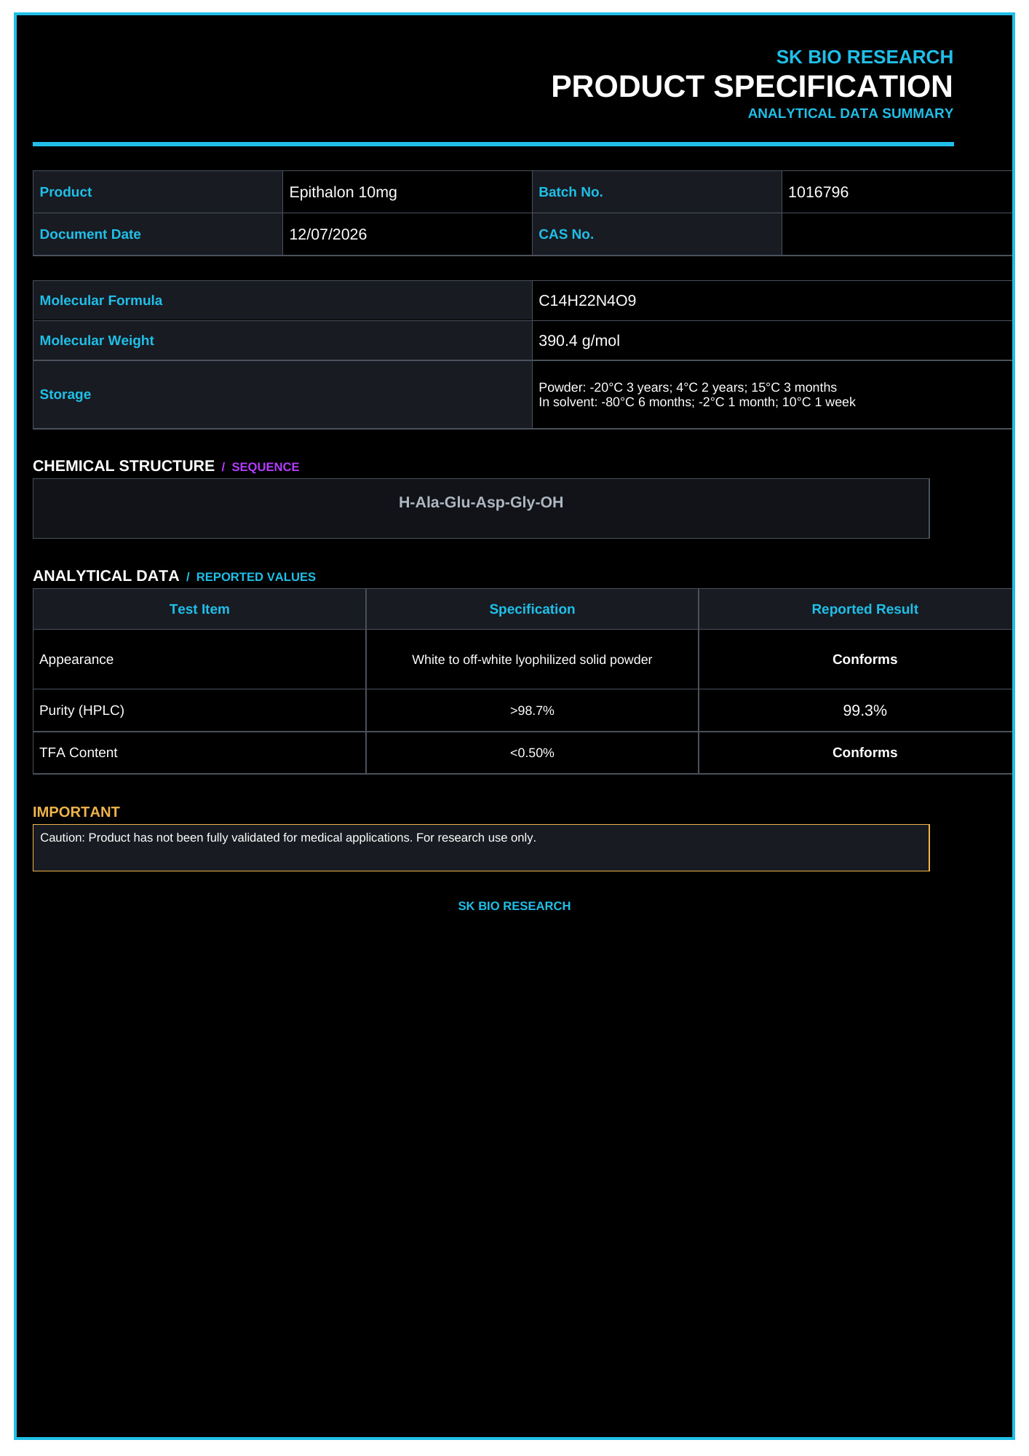Click the Specification column header
The width and height of the screenshot is (1029, 1456).
tap(532, 609)
